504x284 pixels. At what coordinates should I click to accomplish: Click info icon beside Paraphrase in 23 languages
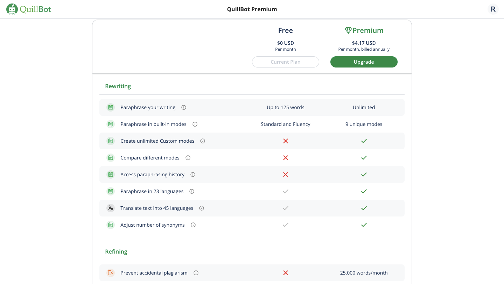pos(192,191)
